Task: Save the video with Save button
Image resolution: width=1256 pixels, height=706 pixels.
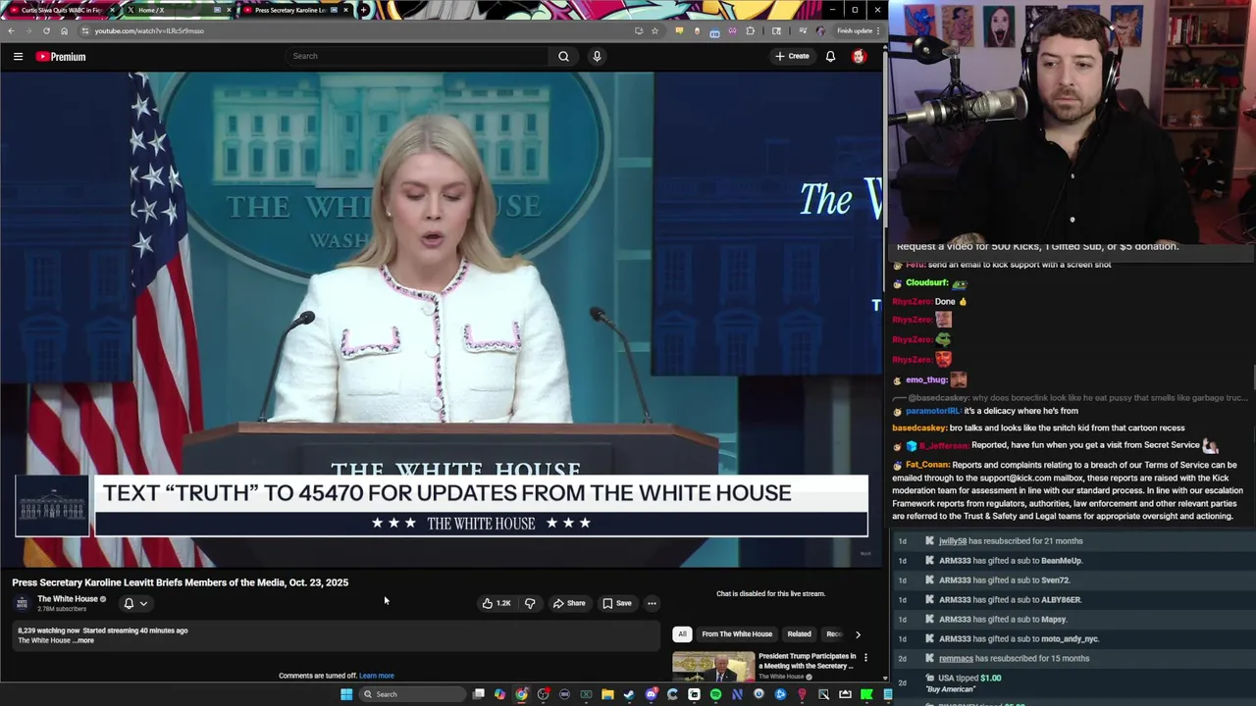Action: (x=617, y=603)
